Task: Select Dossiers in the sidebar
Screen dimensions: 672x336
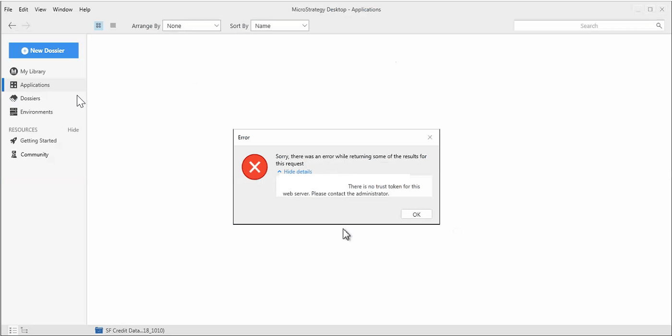Action: (30, 98)
